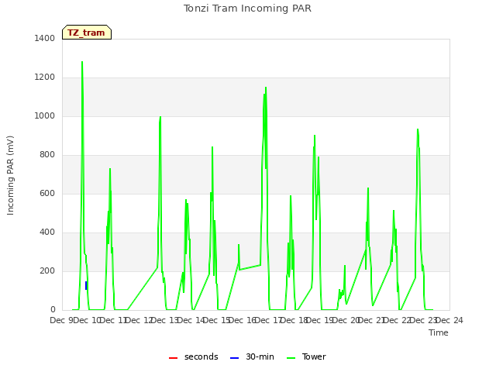Viewport: 496px width, 372px height.
Task: Click the tallest green peak near 1280 mV
Action: [x=82, y=62]
